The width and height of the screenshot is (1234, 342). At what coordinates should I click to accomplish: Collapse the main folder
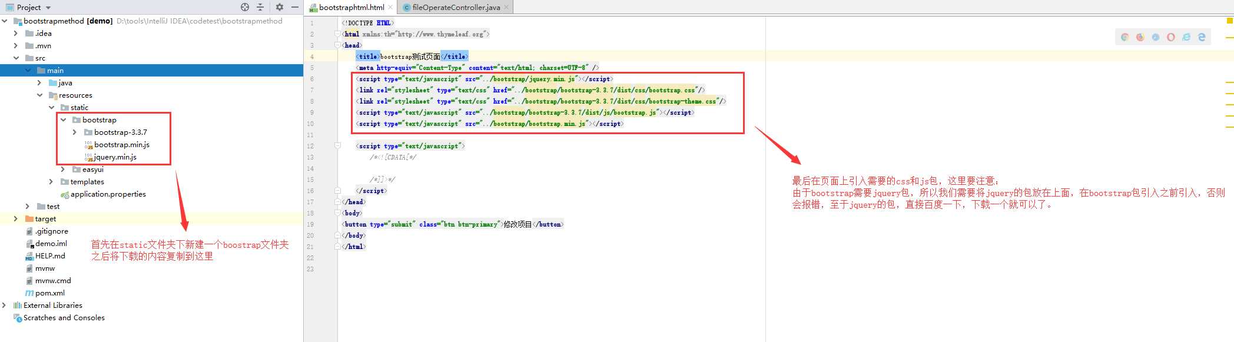28,70
